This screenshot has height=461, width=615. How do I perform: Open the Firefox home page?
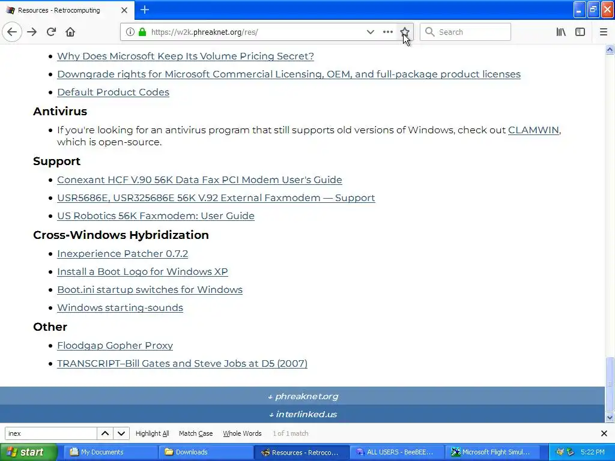pyautogui.click(x=70, y=32)
